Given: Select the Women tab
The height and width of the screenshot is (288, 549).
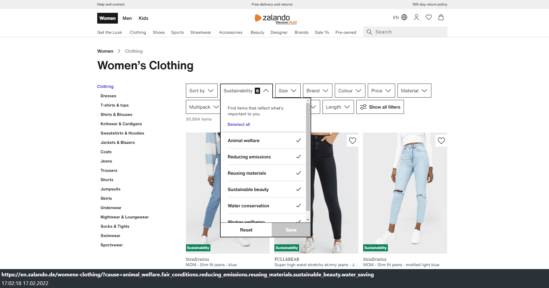Looking at the screenshot, I should (x=107, y=18).
